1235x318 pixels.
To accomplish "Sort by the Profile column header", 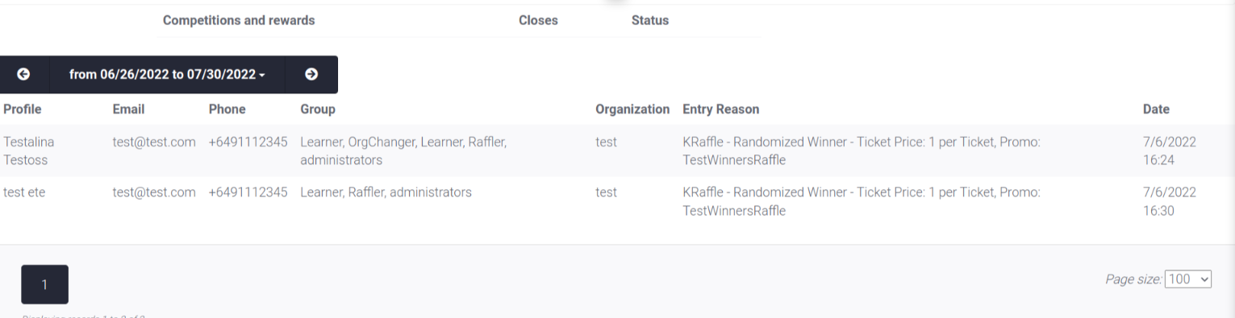I will [x=23, y=109].
